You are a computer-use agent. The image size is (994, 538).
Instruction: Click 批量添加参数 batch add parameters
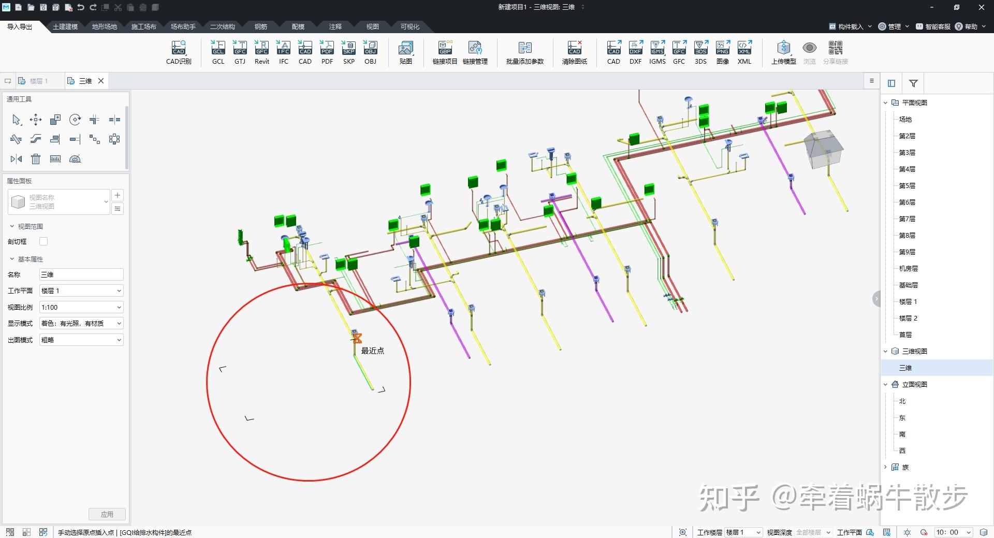coord(525,53)
